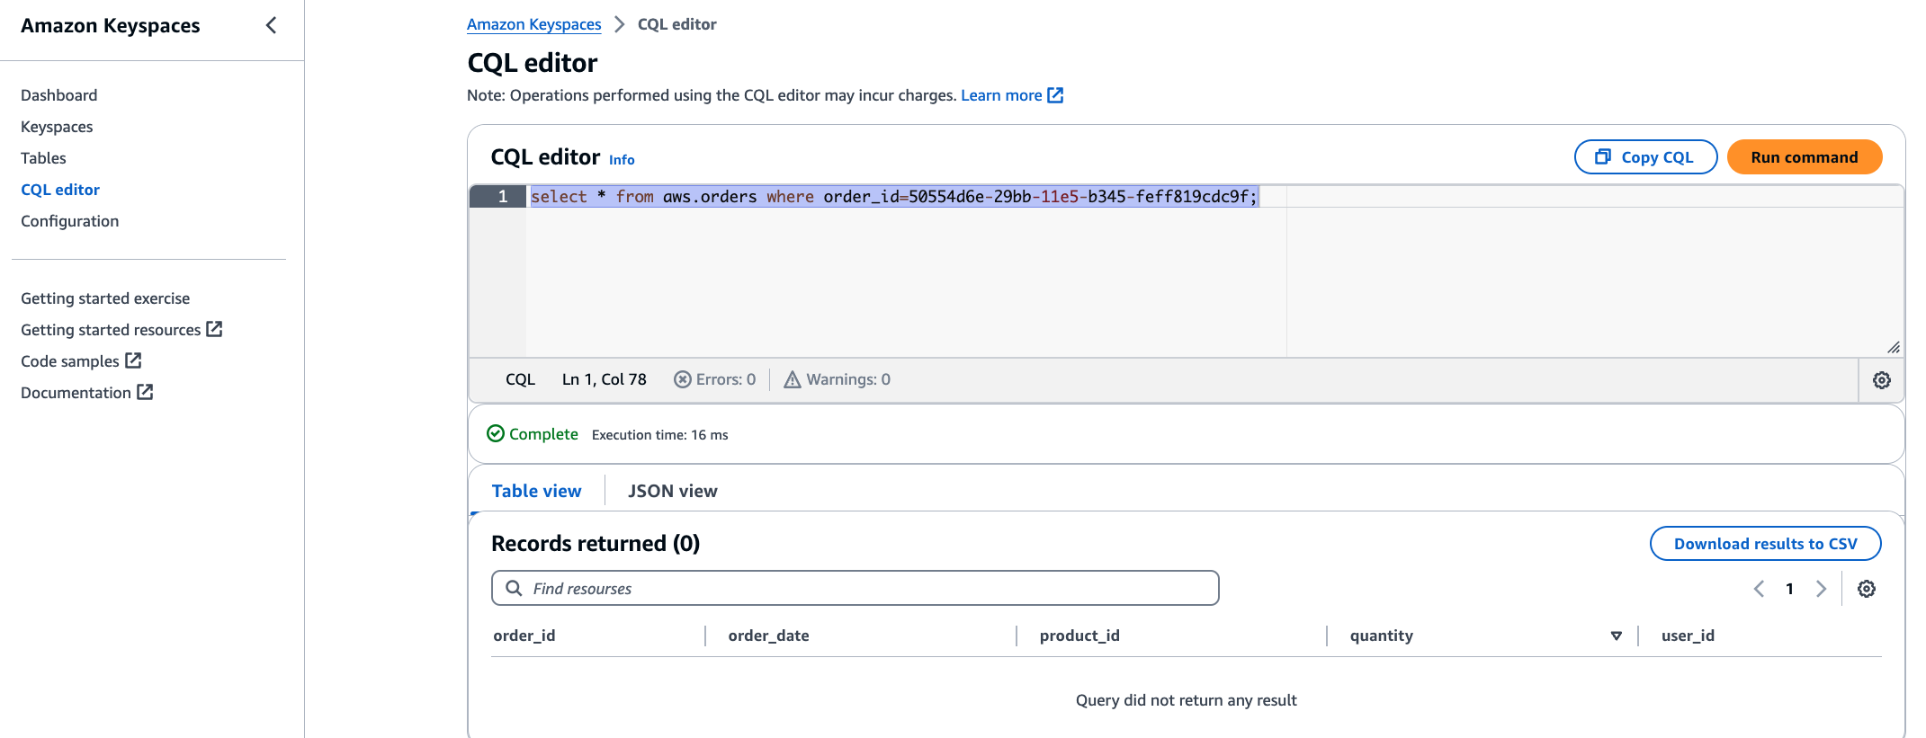1926x738 pixels.
Task: Click external link icon beside Code samples
Action: pyautogui.click(x=133, y=360)
